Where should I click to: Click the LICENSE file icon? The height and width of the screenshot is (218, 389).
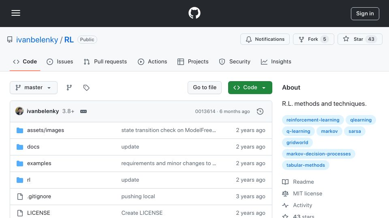click(20, 213)
